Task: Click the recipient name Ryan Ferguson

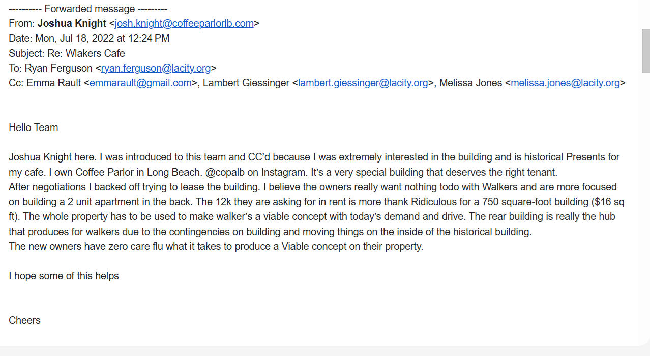Action: point(58,68)
